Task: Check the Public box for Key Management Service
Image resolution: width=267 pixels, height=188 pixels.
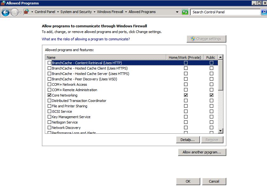Action: pos(211,117)
